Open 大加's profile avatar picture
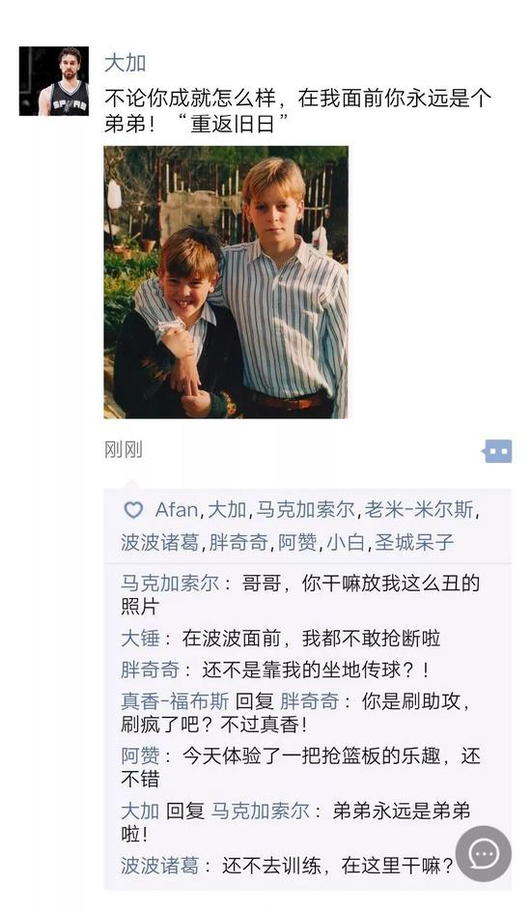The height and width of the screenshot is (912, 531). tap(54, 81)
